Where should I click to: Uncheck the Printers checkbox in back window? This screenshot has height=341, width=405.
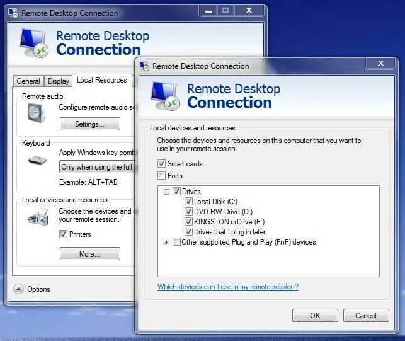point(63,234)
